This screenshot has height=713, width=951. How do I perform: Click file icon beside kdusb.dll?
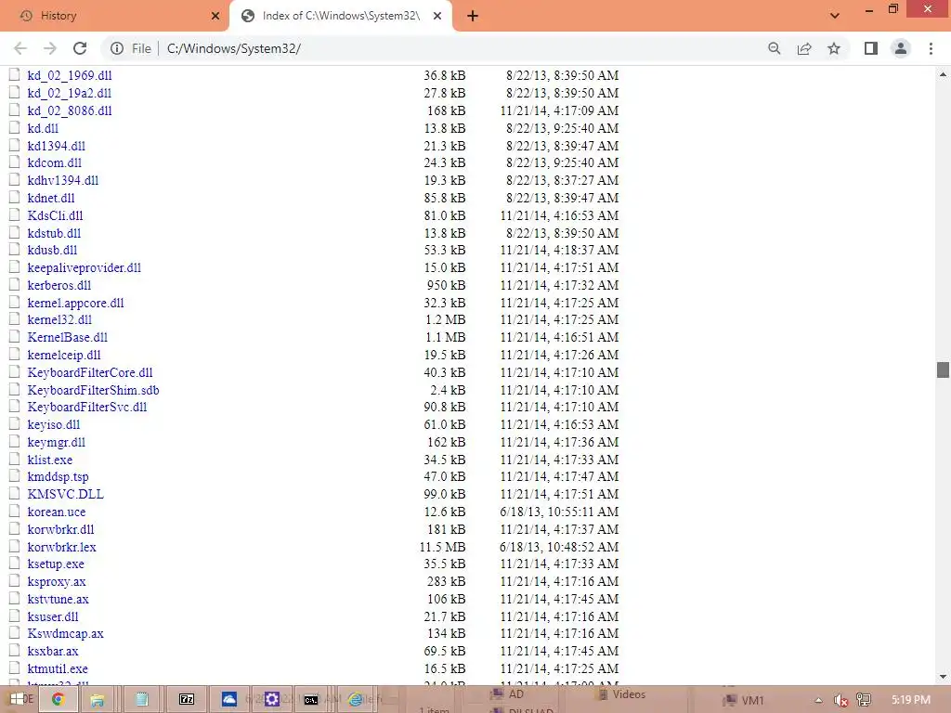(15, 250)
